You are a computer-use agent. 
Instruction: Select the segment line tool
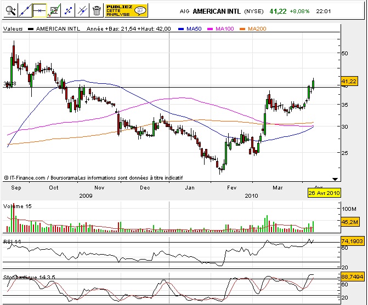(x=68, y=10)
